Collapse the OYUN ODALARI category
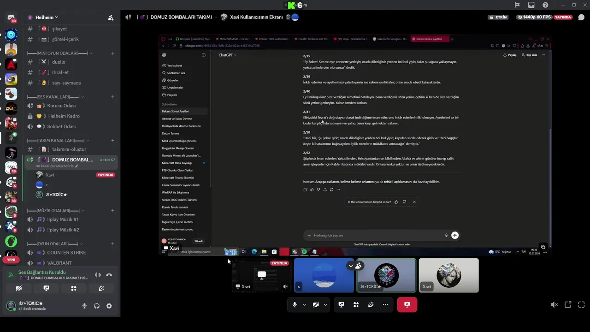Viewport: 590px width, 332px height. 55,243
